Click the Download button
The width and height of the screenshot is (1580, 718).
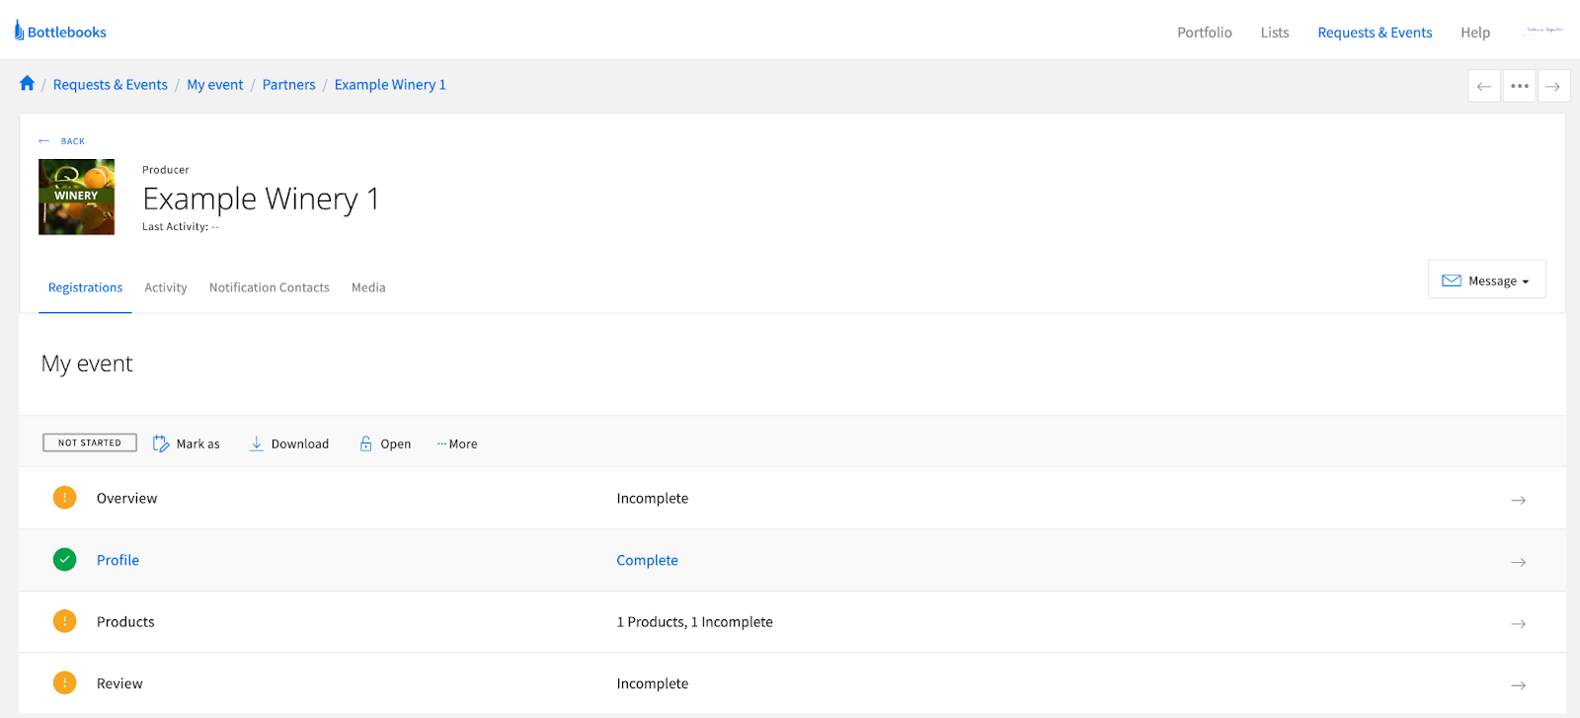pos(289,444)
